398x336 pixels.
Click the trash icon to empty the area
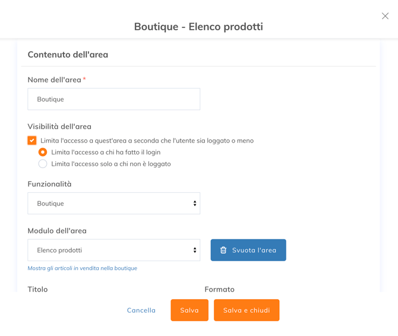[x=223, y=251]
